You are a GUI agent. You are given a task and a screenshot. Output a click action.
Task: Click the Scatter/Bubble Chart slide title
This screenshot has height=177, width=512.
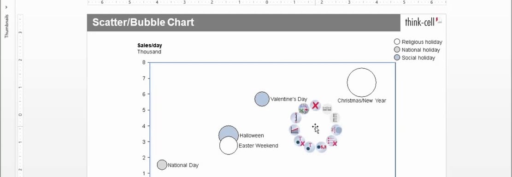coord(143,22)
